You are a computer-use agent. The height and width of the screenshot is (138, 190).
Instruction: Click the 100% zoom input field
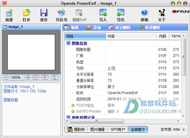(17, 77)
